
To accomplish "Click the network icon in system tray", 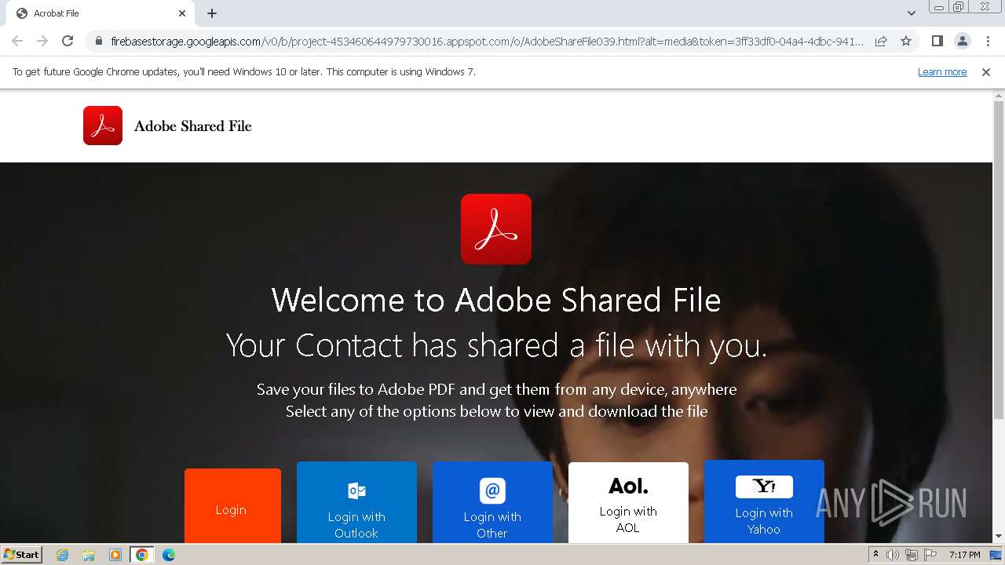I will (912, 555).
